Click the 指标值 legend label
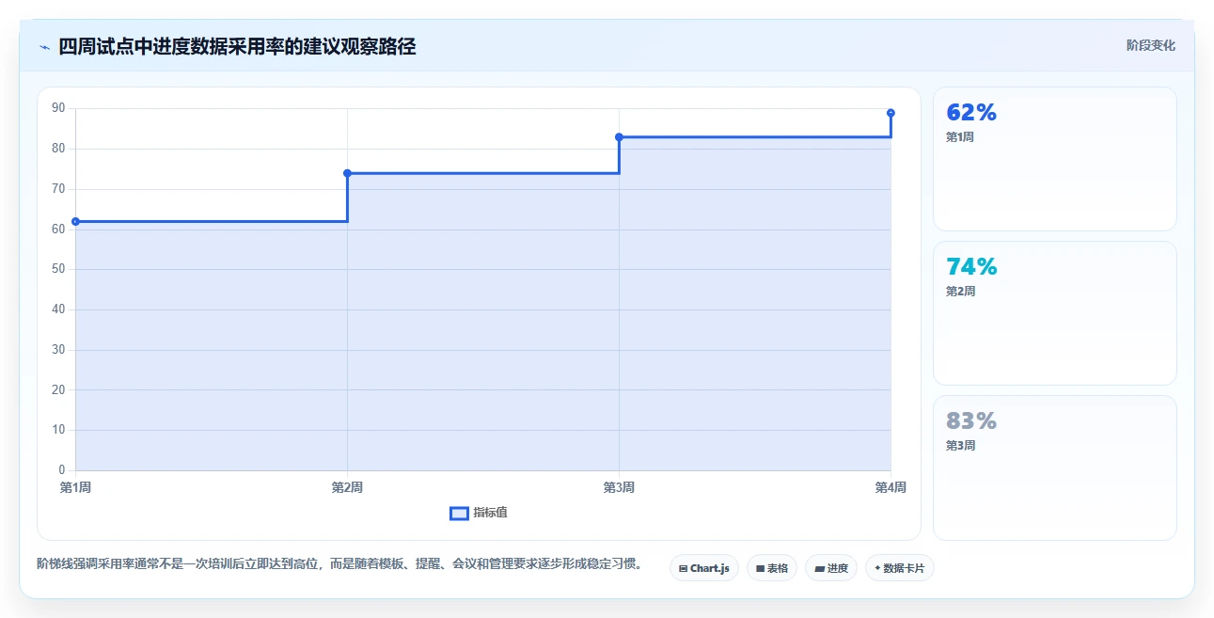Screen dimensions: 1214x618 pos(490,513)
